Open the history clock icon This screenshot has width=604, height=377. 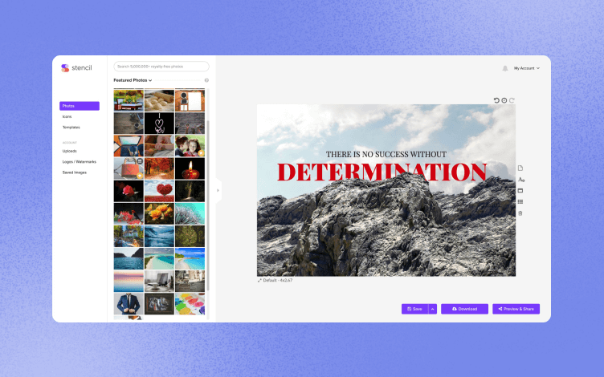click(x=504, y=100)
